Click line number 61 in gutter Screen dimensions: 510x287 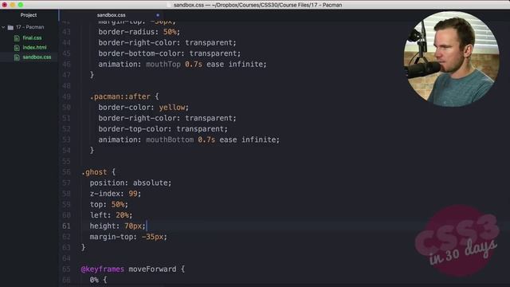66,226
